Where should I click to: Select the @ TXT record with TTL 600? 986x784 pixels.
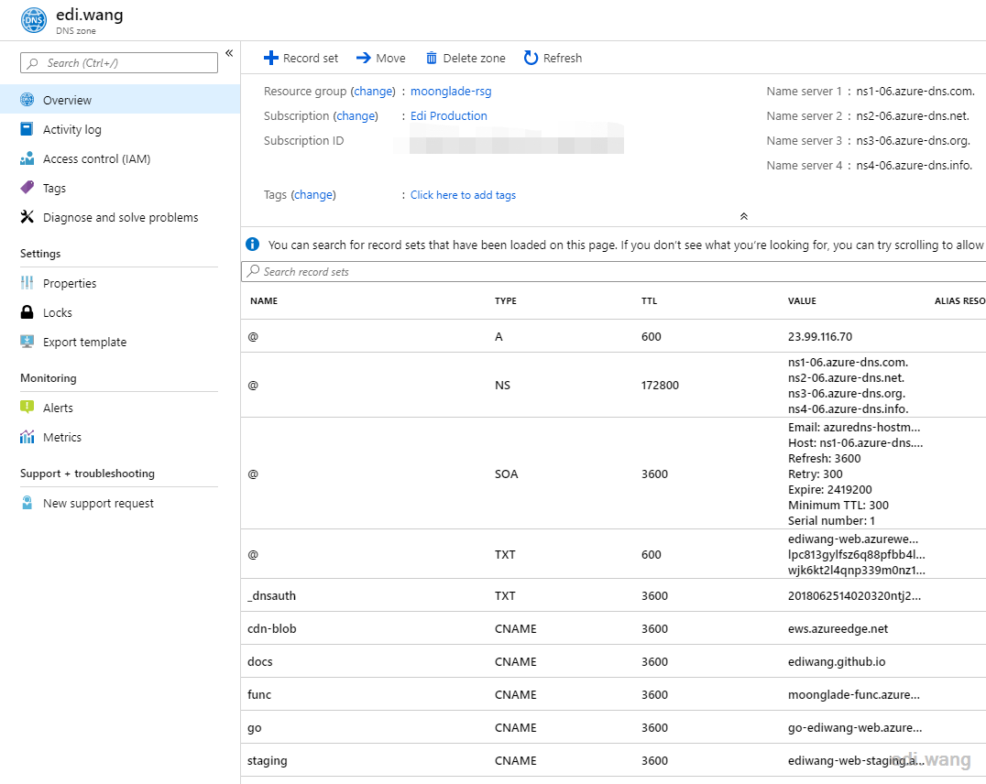tap(613, 554)
